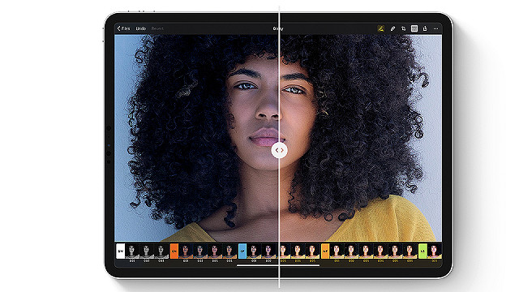This screenshot has height=292, width=519.
Task: Select the yellow-orange filter group label
Action: 325,251
